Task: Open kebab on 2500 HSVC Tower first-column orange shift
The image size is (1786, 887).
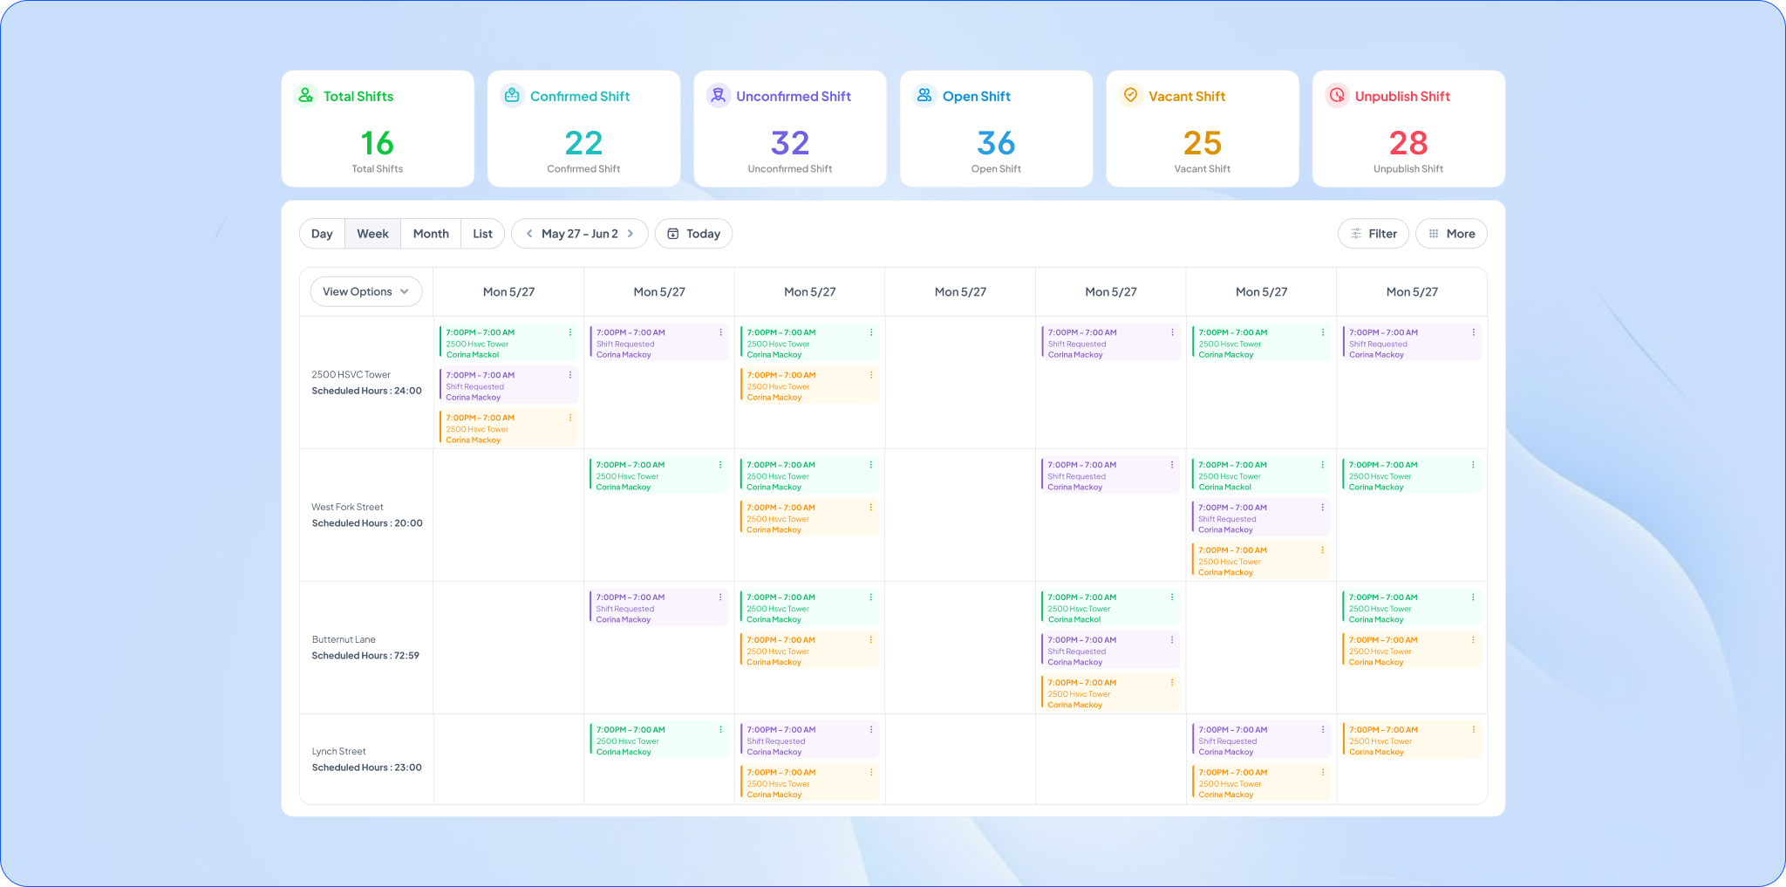Action: 570,418
